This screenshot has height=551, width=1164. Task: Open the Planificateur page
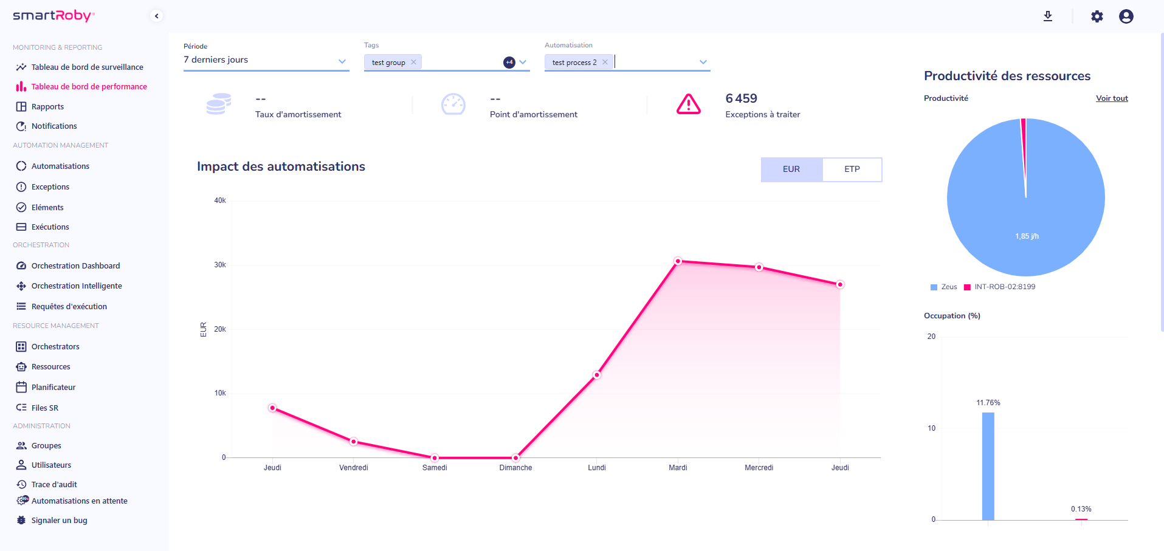[x=53, y=387]
